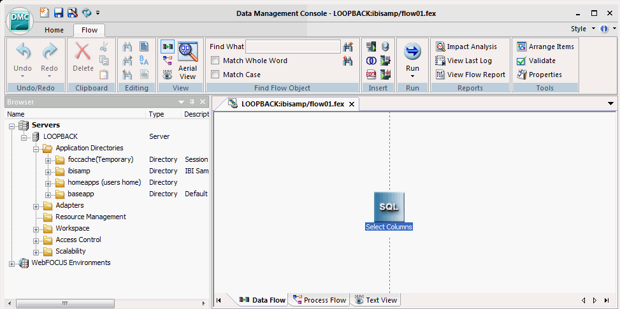The image size is (620, 309).
Task: Open the quick access toolbar customize arrow
Action: coord(97,13)
